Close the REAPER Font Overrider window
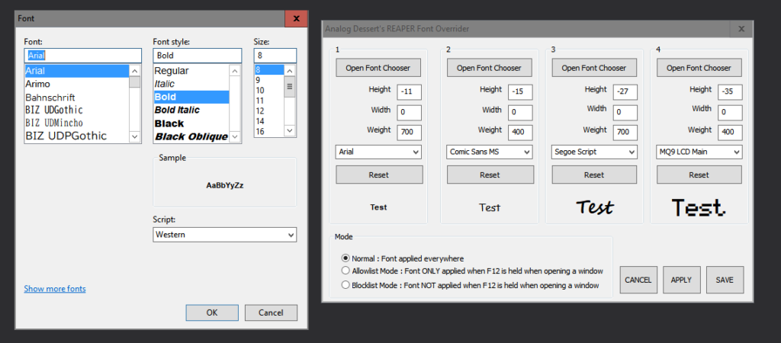The width and height of the screenshot is (781, 343). tap(741, 29)
